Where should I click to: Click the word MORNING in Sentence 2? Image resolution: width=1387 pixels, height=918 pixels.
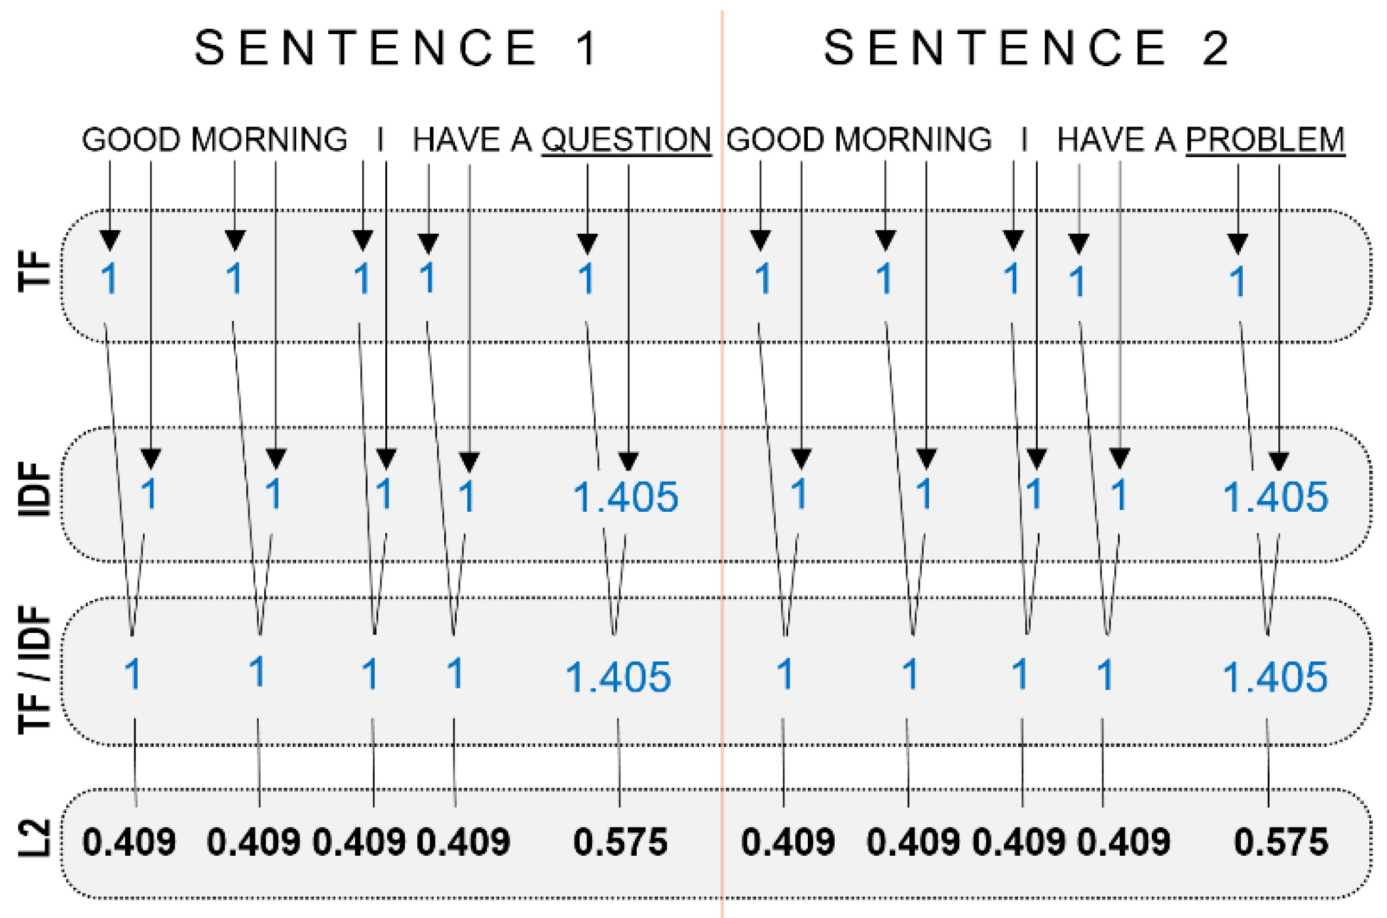(913, 140)
